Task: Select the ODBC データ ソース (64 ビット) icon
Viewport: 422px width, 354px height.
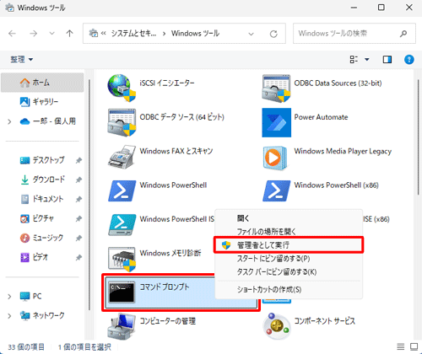Action: click(122, 122)
